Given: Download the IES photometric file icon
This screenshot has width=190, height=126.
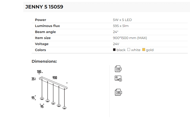Looking at the screenshot, I should 118,92.
